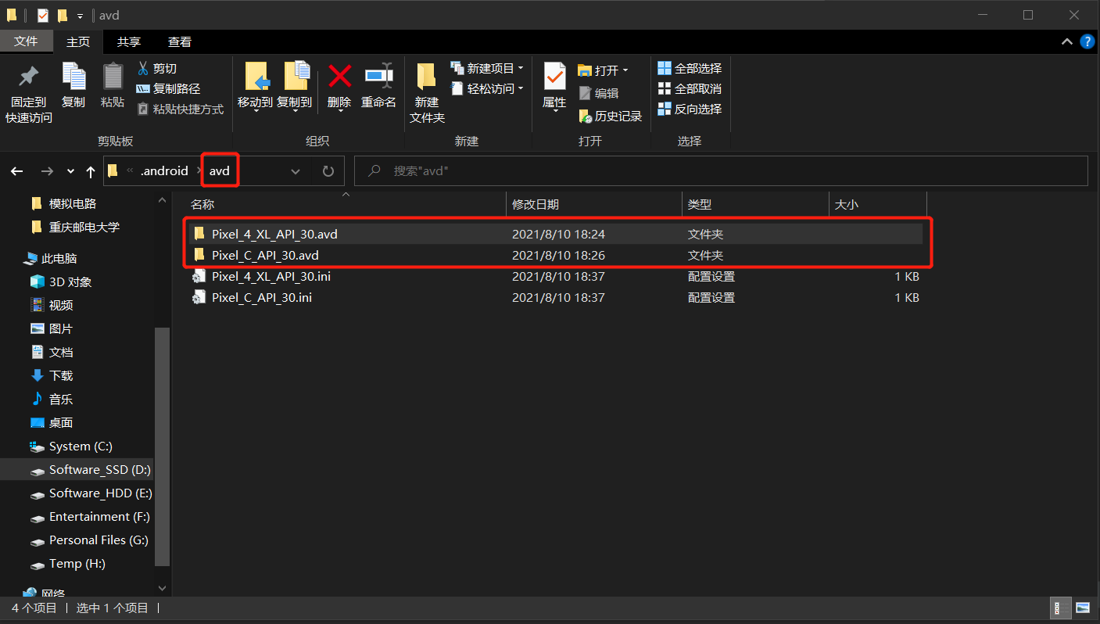Sort by the 类型 column header
Image resolution: width=1100 pixels, height=624 pixels.
click(755, 205)
